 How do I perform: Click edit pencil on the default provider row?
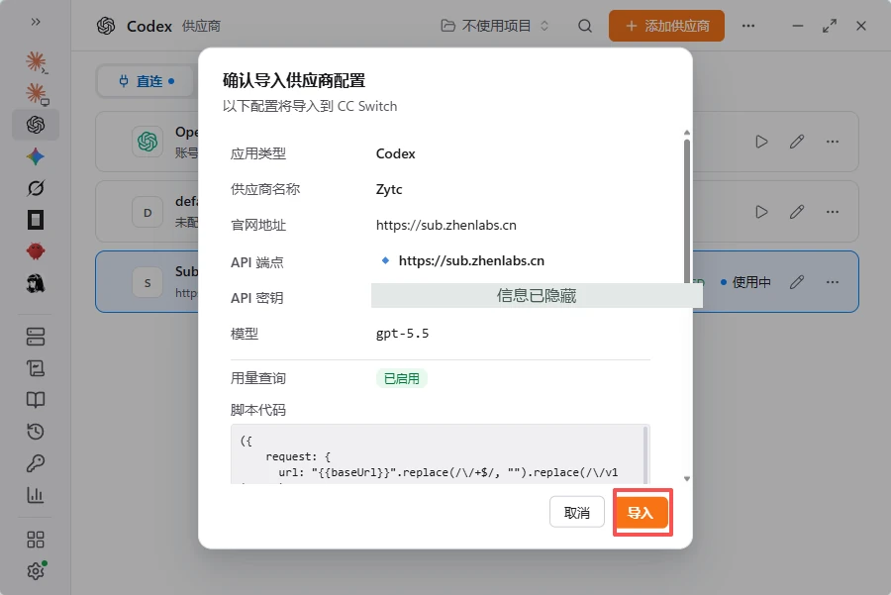tap(797, 212)
